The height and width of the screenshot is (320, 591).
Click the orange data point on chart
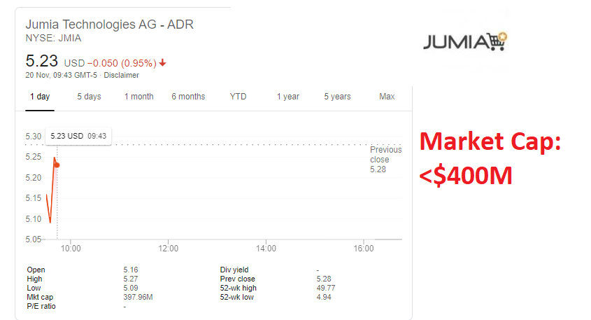point(57,165)
